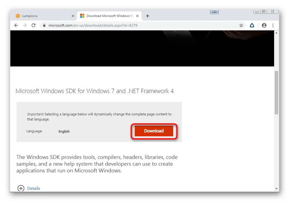Click the vertical page scrollbar thumb
The height and width of the screenshot is (202, 289).
276,93
